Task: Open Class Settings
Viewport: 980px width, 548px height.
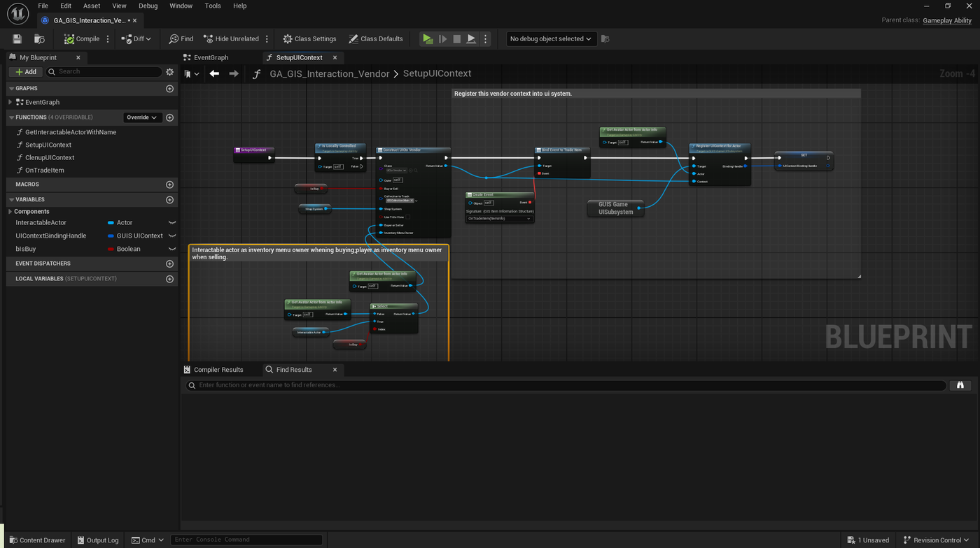Action: tap(309, 39)
